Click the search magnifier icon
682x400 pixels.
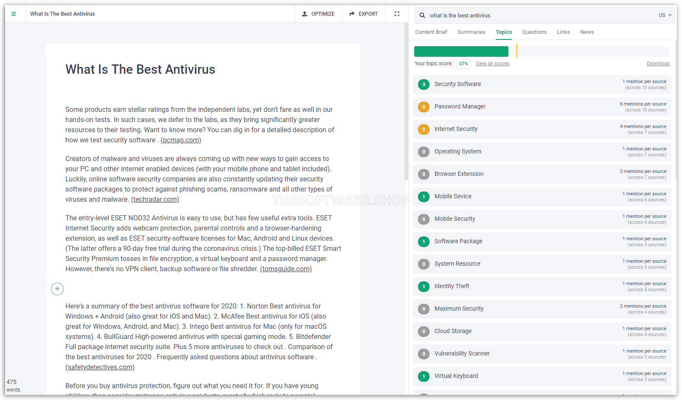(422, 15)
